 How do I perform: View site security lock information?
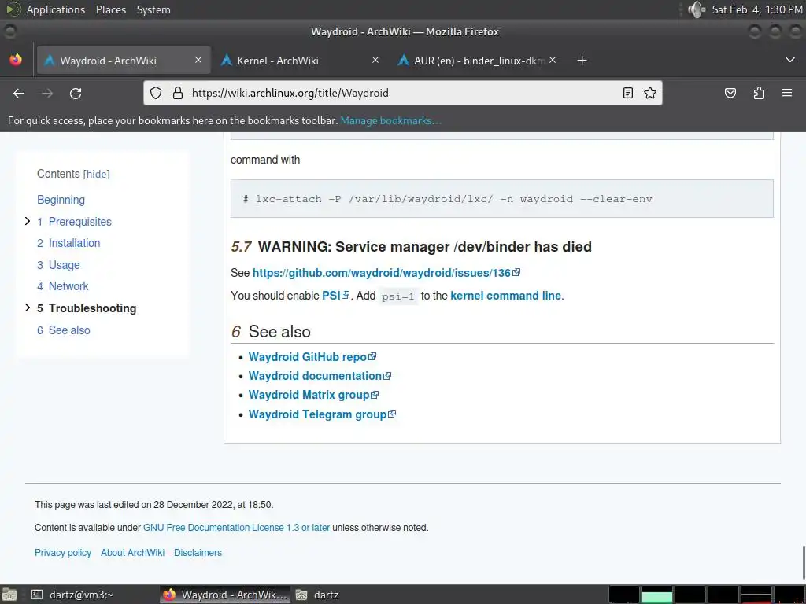pos(178,93)
